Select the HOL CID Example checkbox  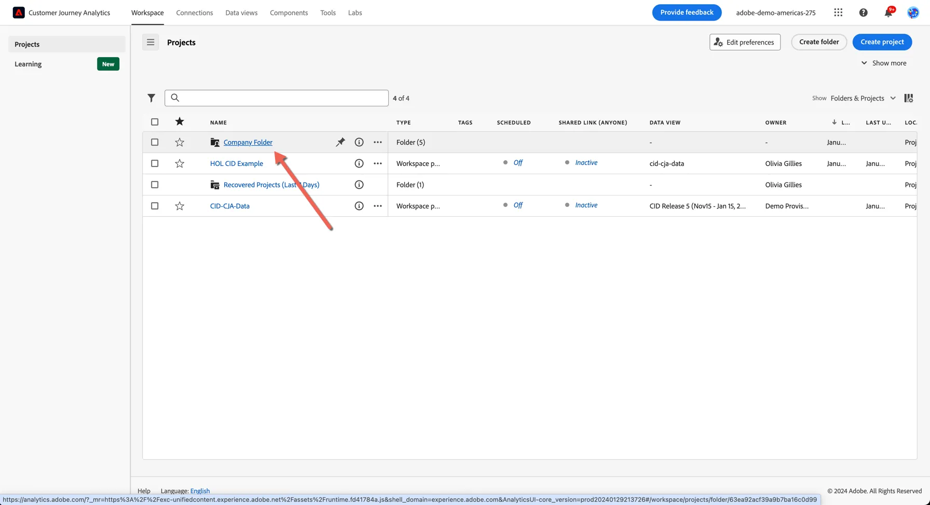click(155, 163)
